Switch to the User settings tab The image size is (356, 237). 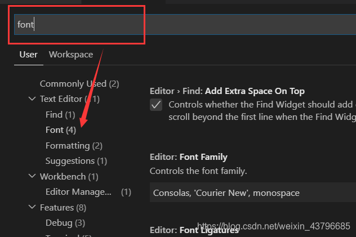pyautogui.click(x=28, y=55)
